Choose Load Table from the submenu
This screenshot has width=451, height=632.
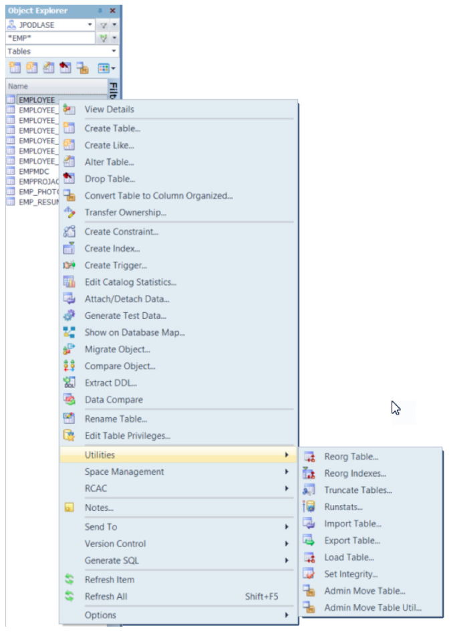click(x=370, y=558)
